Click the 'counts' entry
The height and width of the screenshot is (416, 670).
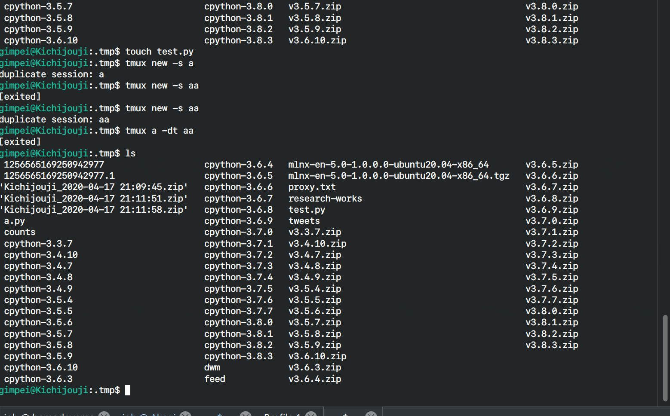(20, 232)
